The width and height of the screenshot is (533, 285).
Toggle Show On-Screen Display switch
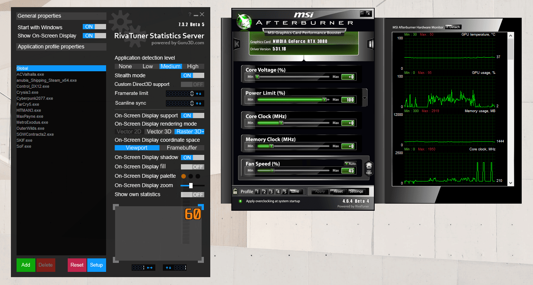[94, 36]
